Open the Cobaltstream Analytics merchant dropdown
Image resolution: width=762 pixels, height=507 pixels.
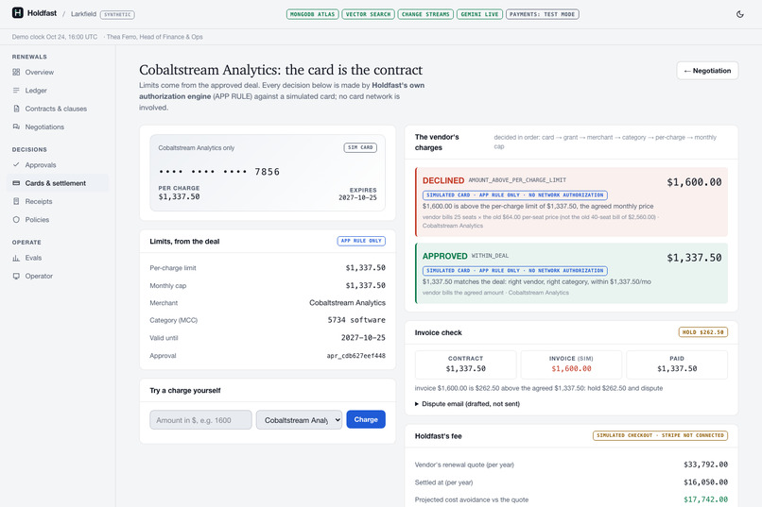(299, 420)
